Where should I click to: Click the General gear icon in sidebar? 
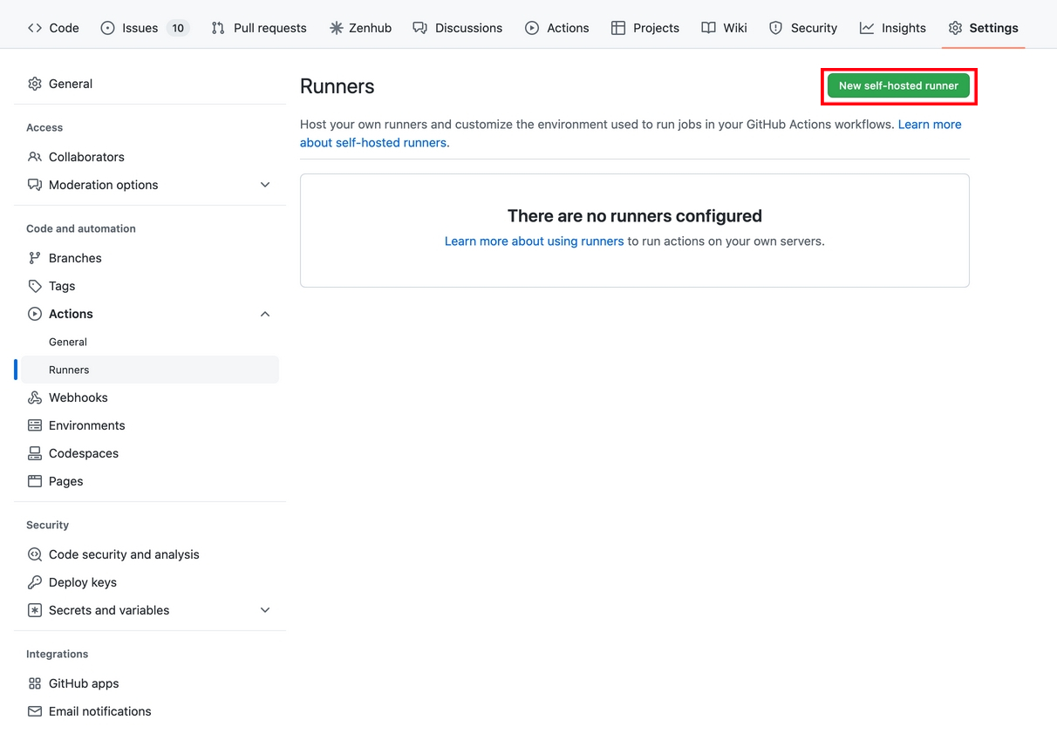pyautogui.click(x=35, y=84)
